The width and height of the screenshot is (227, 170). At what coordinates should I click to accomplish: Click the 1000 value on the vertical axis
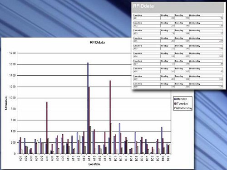tap(12, 98)
